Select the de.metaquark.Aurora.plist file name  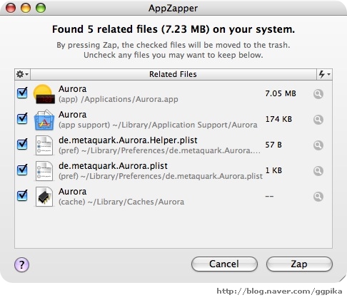coord(113,166)
